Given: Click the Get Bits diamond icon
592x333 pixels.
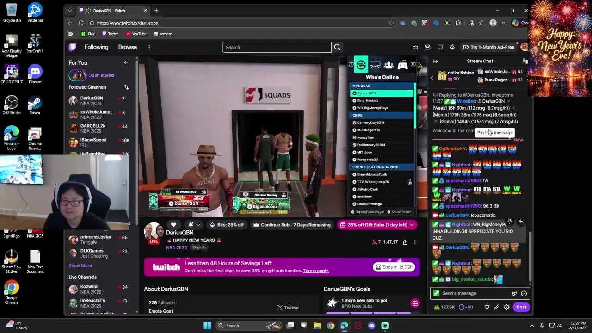Looking at the screenshot, I should click(452, 47).
